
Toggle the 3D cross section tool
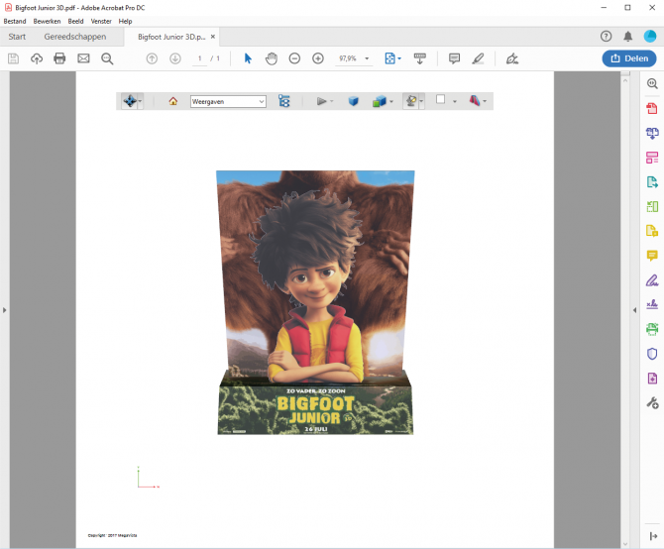tap(475, 101)
